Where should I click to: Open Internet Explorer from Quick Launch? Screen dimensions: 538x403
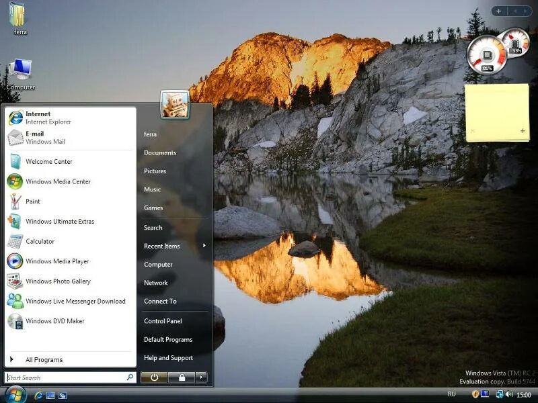click(38, 395)
